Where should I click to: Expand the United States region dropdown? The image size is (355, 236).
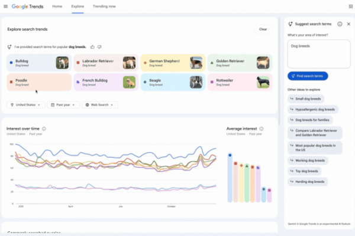[27, 104]
